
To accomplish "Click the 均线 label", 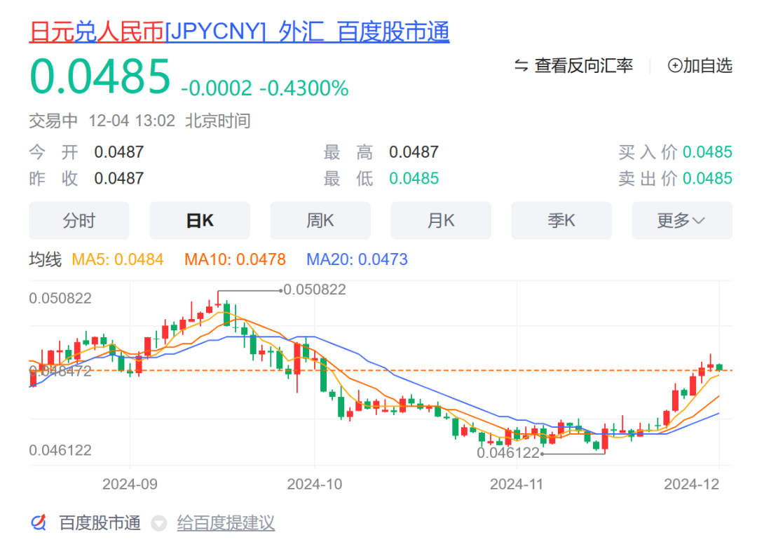I will pos(46,260).
